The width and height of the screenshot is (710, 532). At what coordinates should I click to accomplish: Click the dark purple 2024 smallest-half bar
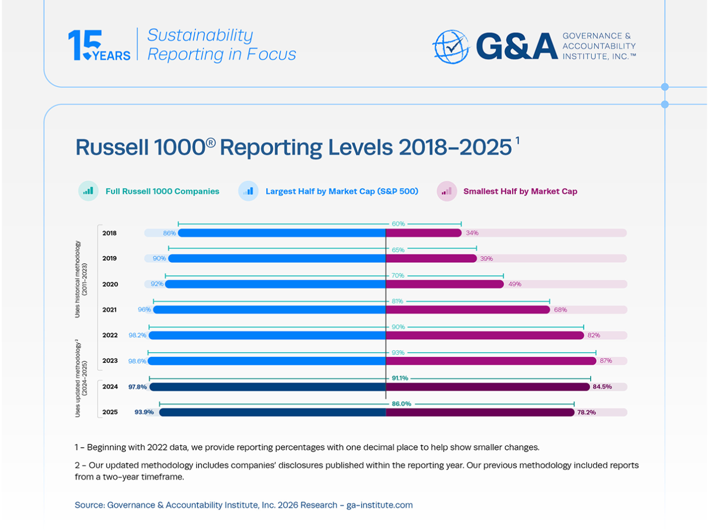[488, 387]
